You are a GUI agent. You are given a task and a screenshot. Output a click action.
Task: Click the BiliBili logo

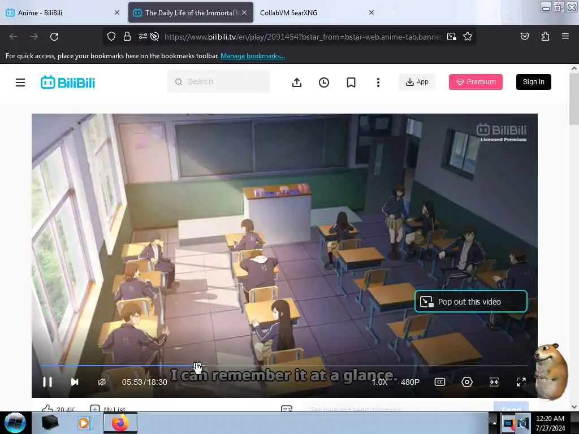pos(68,83)
